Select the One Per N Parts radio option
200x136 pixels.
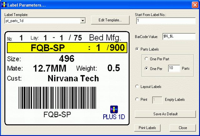[146, 68]
